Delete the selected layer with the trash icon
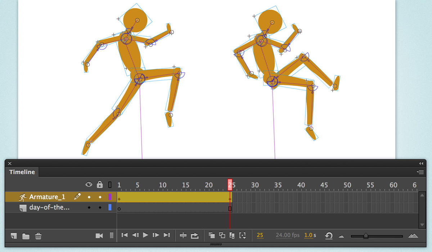 click(38, 236)
